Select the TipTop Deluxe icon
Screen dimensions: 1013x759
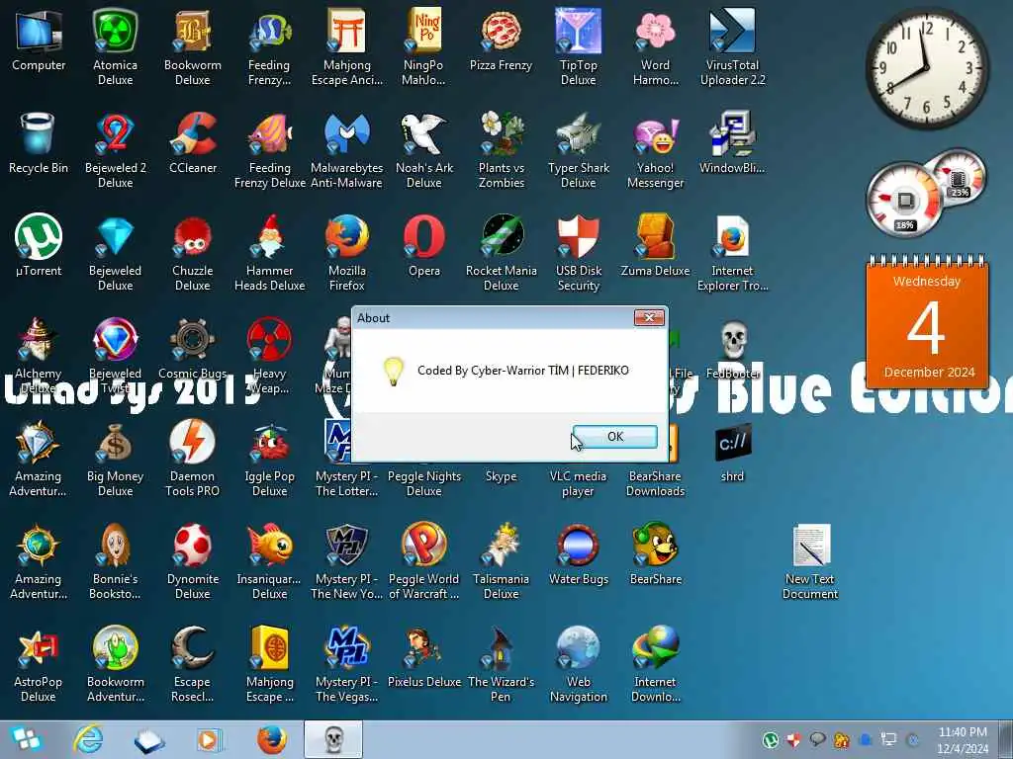(578, 46)
